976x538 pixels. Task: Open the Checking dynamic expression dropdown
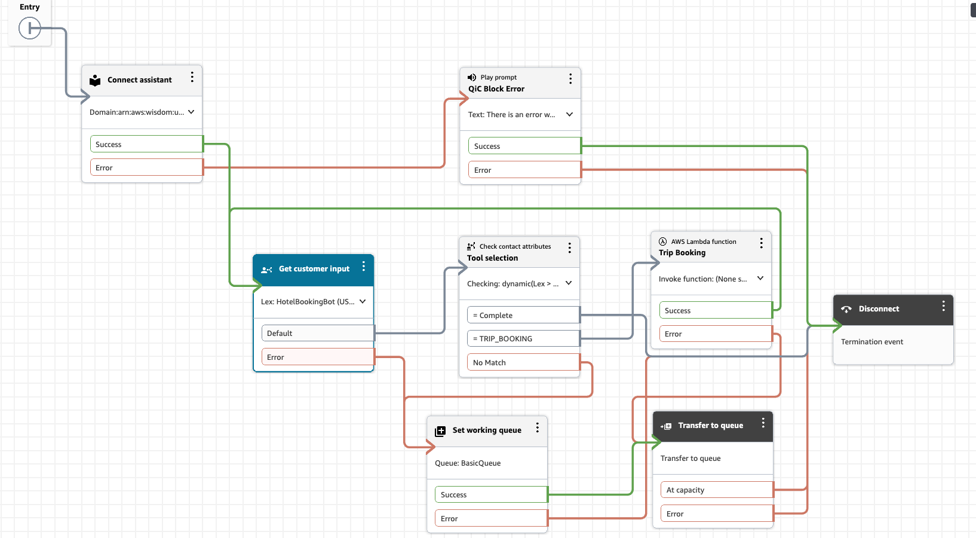click(x=570, y=283)
